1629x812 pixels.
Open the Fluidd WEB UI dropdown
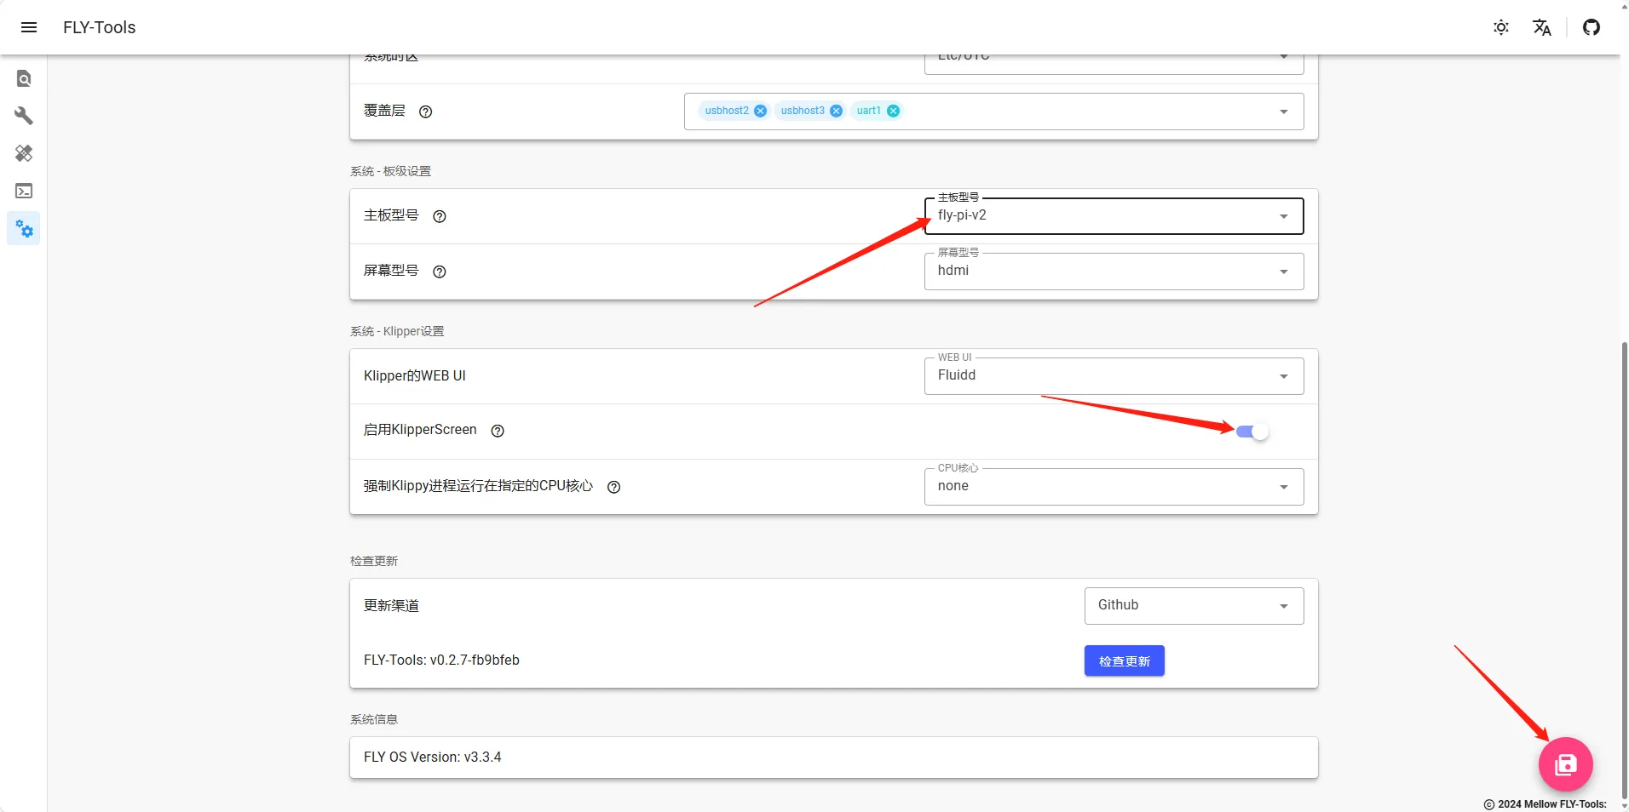1113,376
